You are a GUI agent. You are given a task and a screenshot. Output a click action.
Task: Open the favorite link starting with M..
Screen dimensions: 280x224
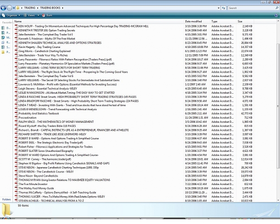6,38
